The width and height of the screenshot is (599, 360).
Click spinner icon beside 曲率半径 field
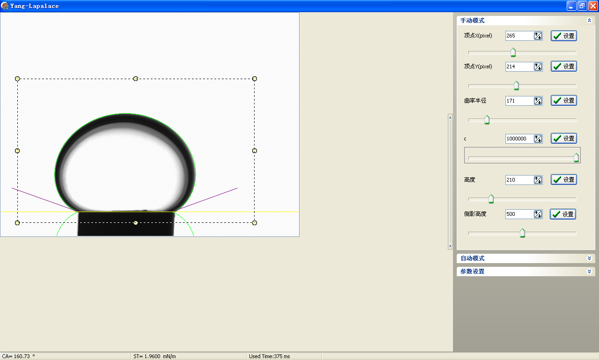(x=538, y=101)
